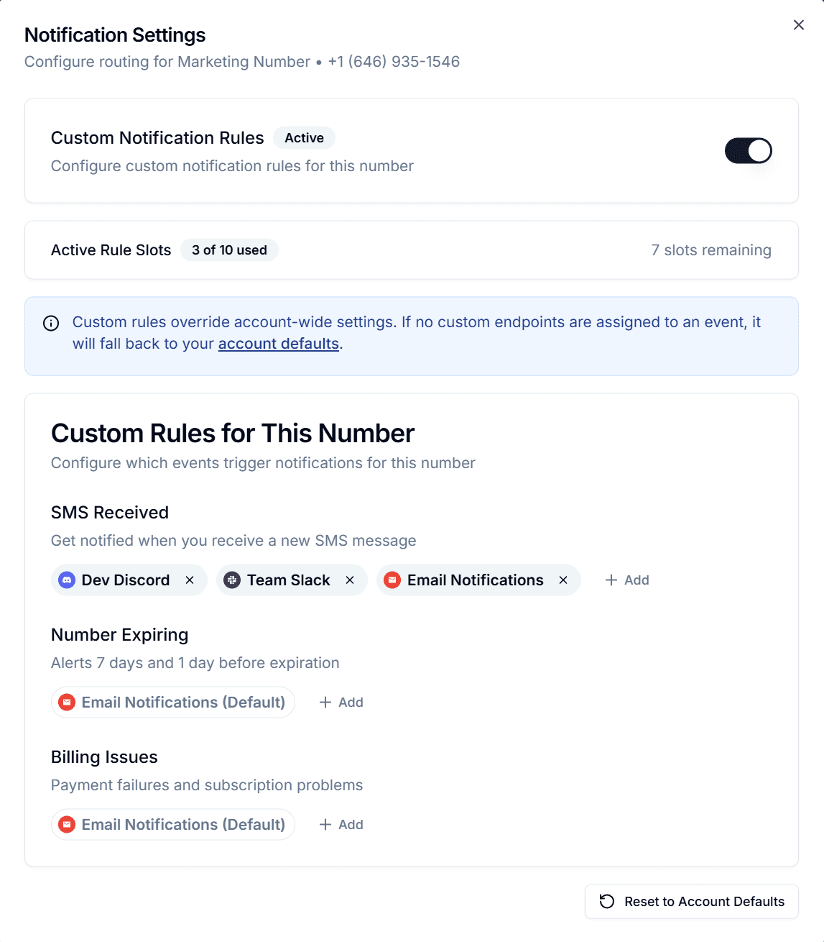Click the 3 of 10 used badge

click(229, 250)
